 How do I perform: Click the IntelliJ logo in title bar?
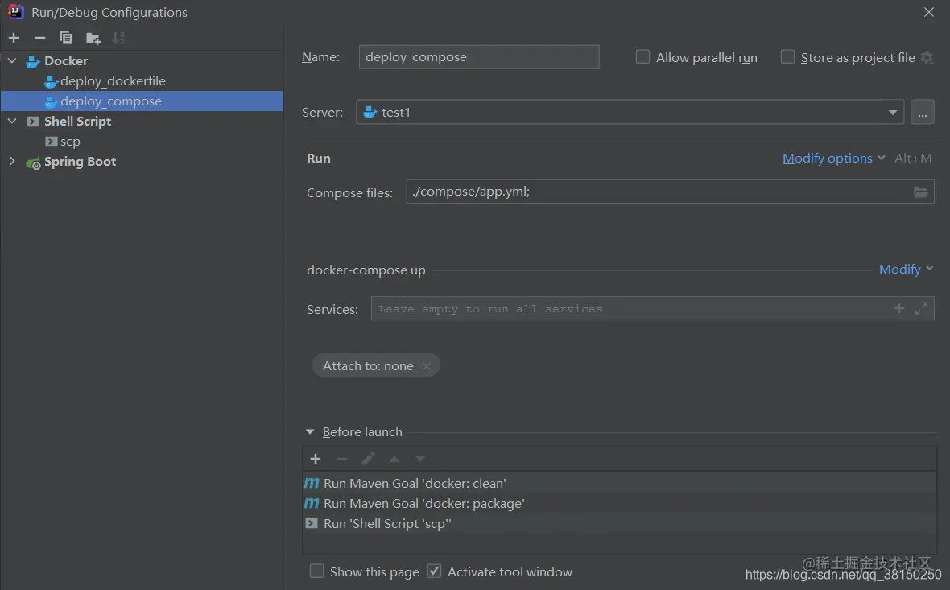click(16, 11)
